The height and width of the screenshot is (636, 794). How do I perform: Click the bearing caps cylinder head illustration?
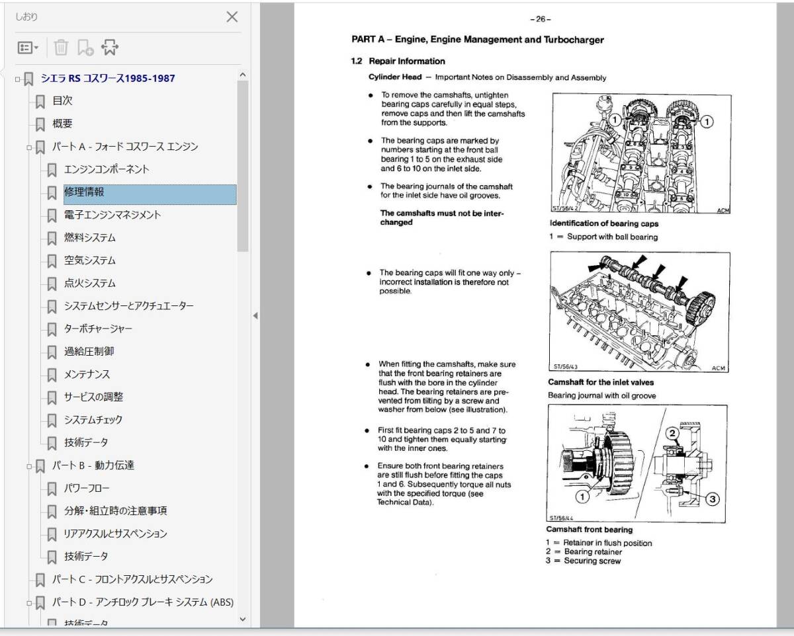tap(641, 154)
